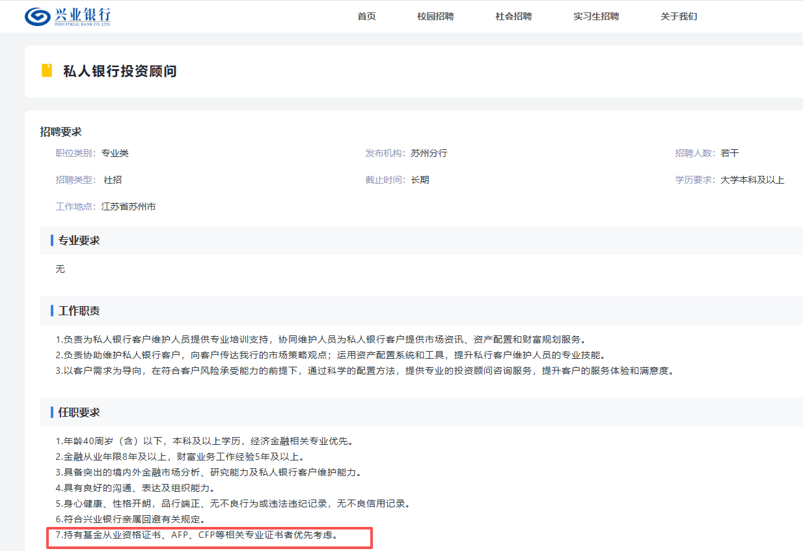Click the 私人银行投资顾问 job title
The width and height of the screenshot is (803, 551).
[x=120, y=71]
